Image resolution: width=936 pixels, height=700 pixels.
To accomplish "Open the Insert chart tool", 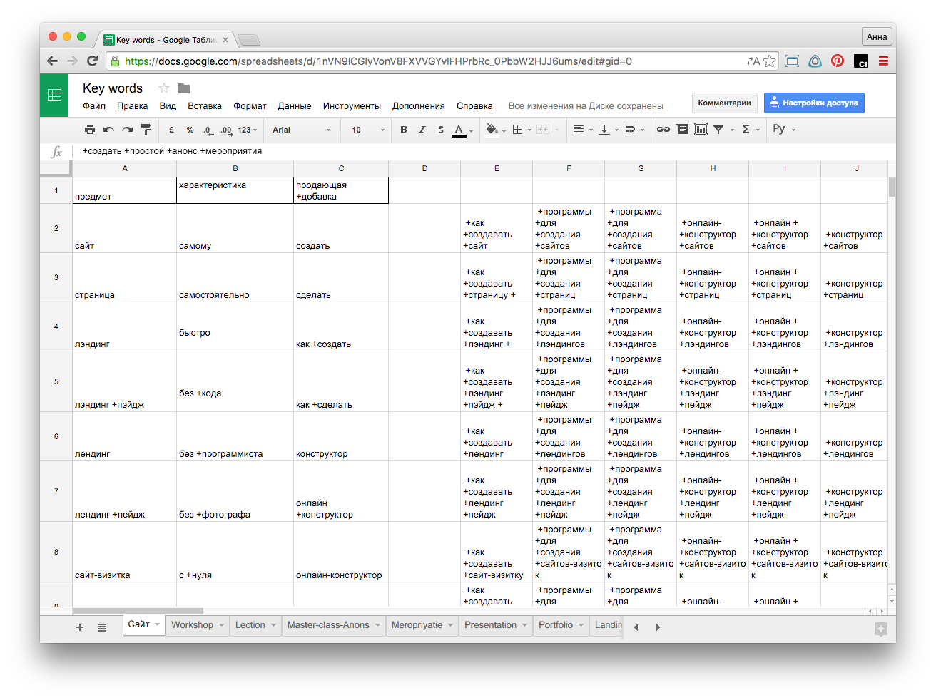I will (x=701, y=130).
